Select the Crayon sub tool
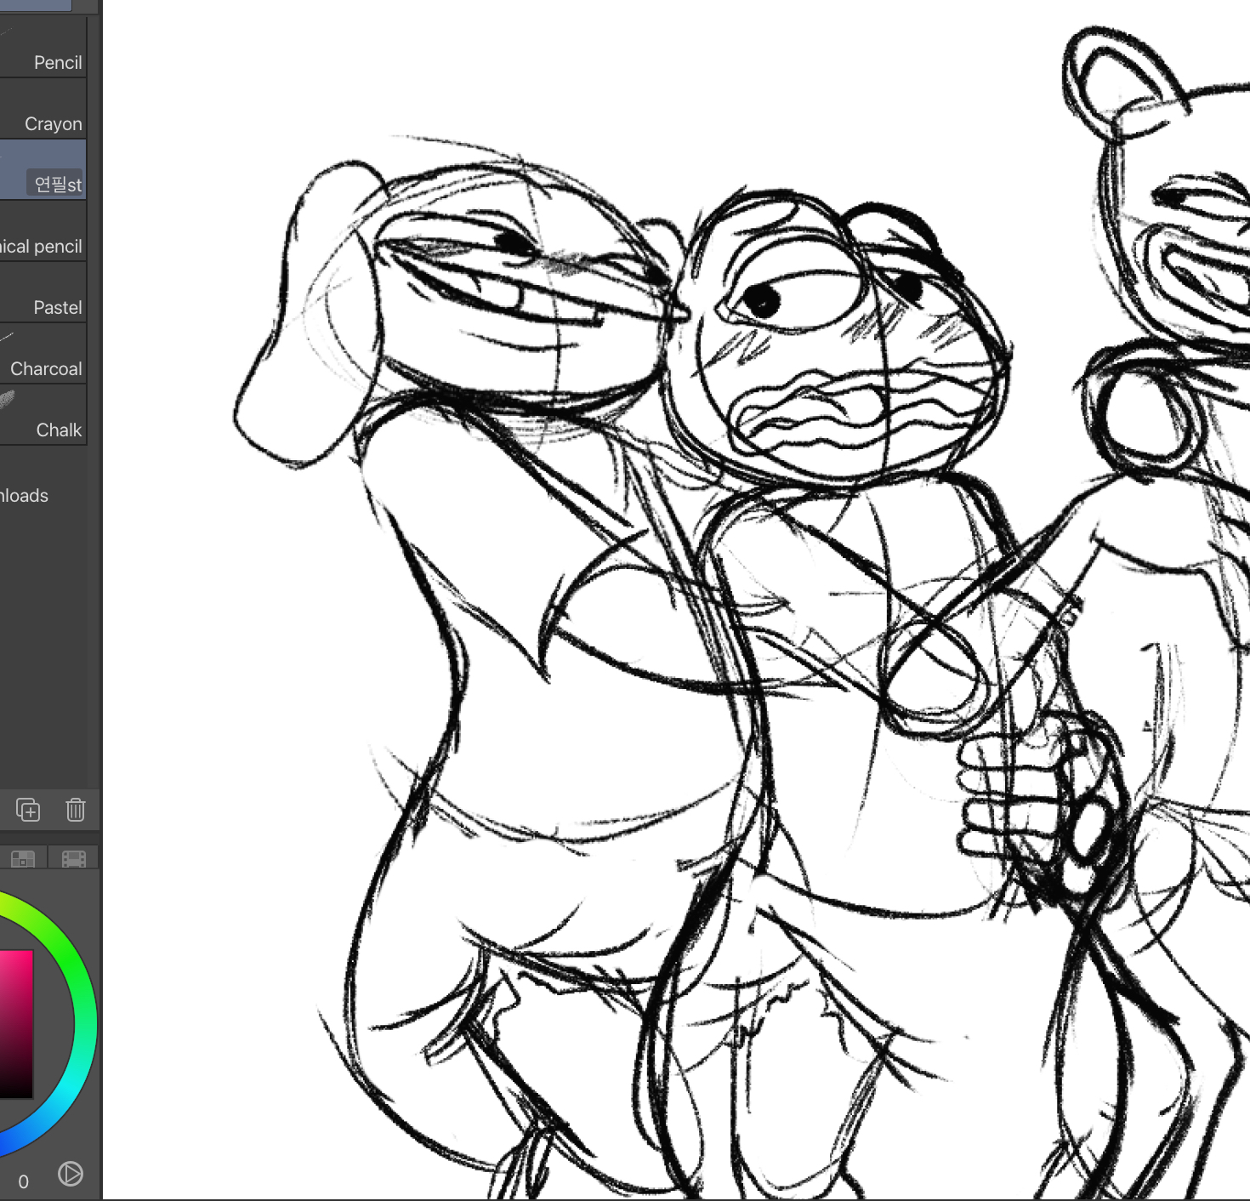Screen dimensions: 1250x1201 click(43, 109)
